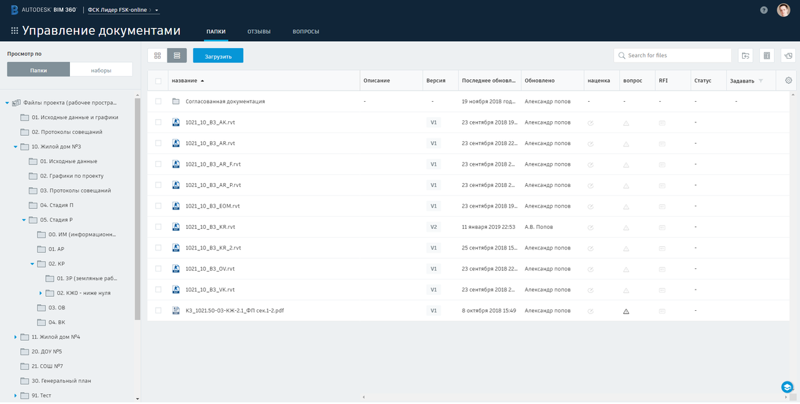The height and width of the screenshot is (404, 800).
Task: Switch to thumbnail grid view
Action: coord(157,55)
